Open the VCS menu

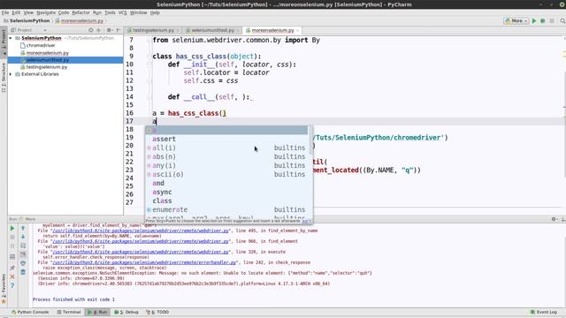123,12
